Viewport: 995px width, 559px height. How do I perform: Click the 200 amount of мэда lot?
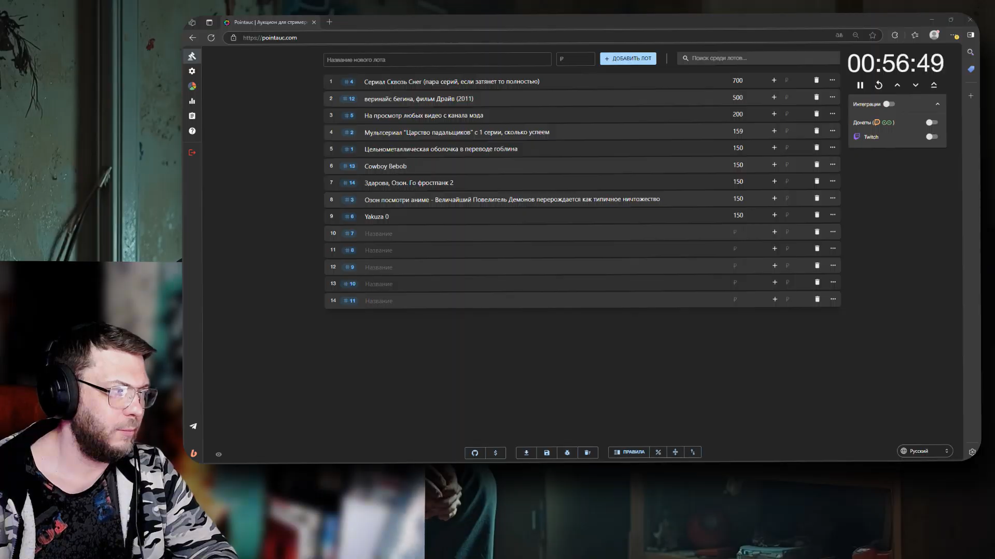tap(737, 114)
